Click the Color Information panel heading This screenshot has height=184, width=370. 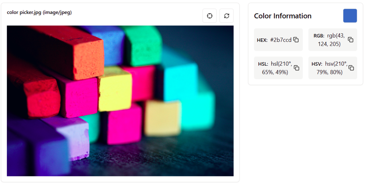coord(283,16)
